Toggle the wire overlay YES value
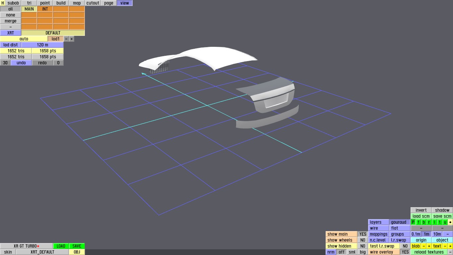Screen dimensions: 453x255 click(405, 252)
